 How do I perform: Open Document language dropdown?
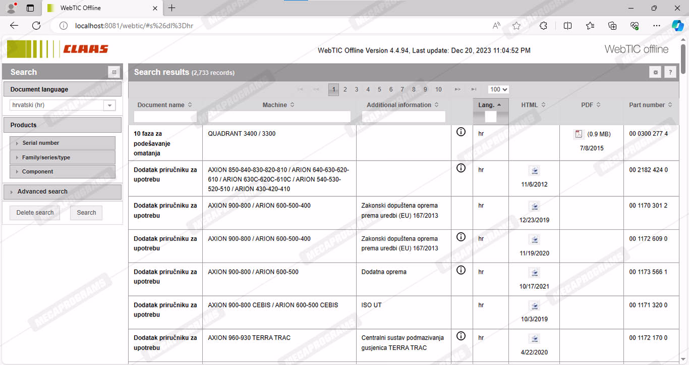109,106
